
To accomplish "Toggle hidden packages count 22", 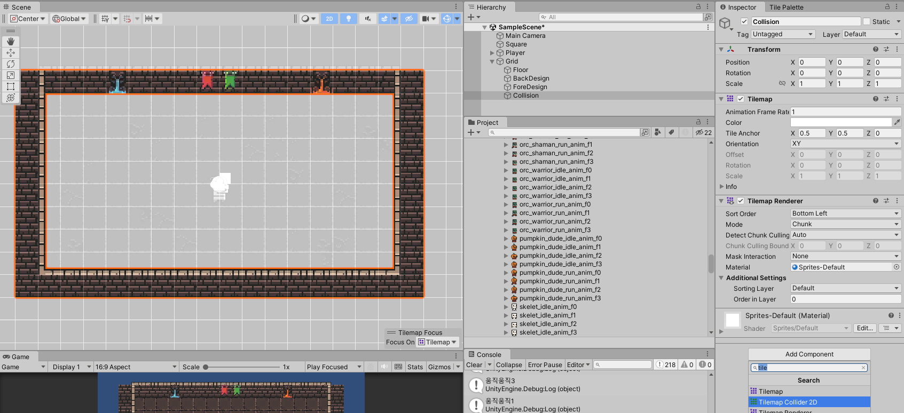I will pyautogui.click(x=704, y=132).
